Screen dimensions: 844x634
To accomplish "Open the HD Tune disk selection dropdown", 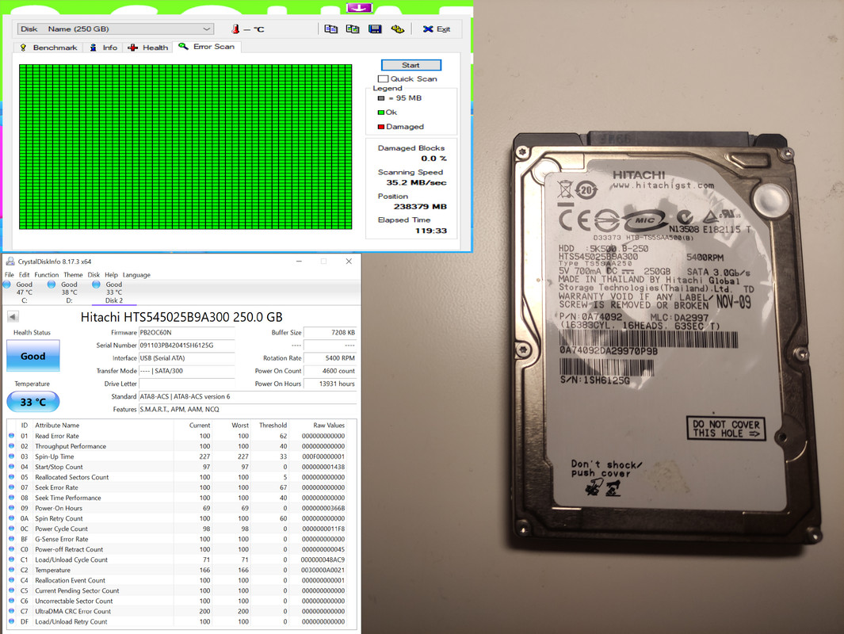I will click(116, 29).
